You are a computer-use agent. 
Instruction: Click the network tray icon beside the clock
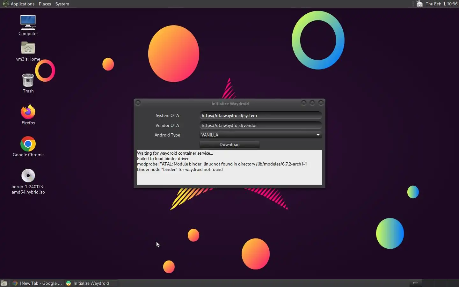click(x=419, y=4)
